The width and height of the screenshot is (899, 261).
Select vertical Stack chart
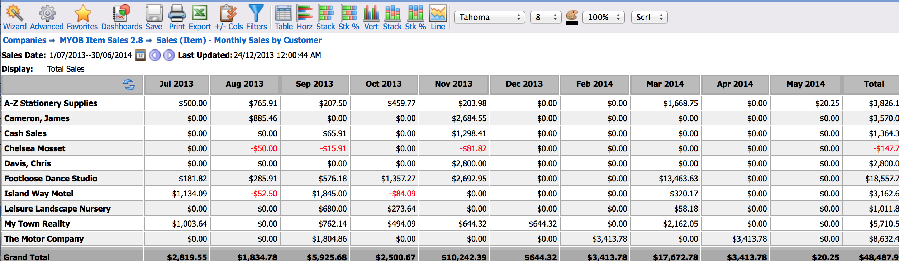[x=393, y=17]
